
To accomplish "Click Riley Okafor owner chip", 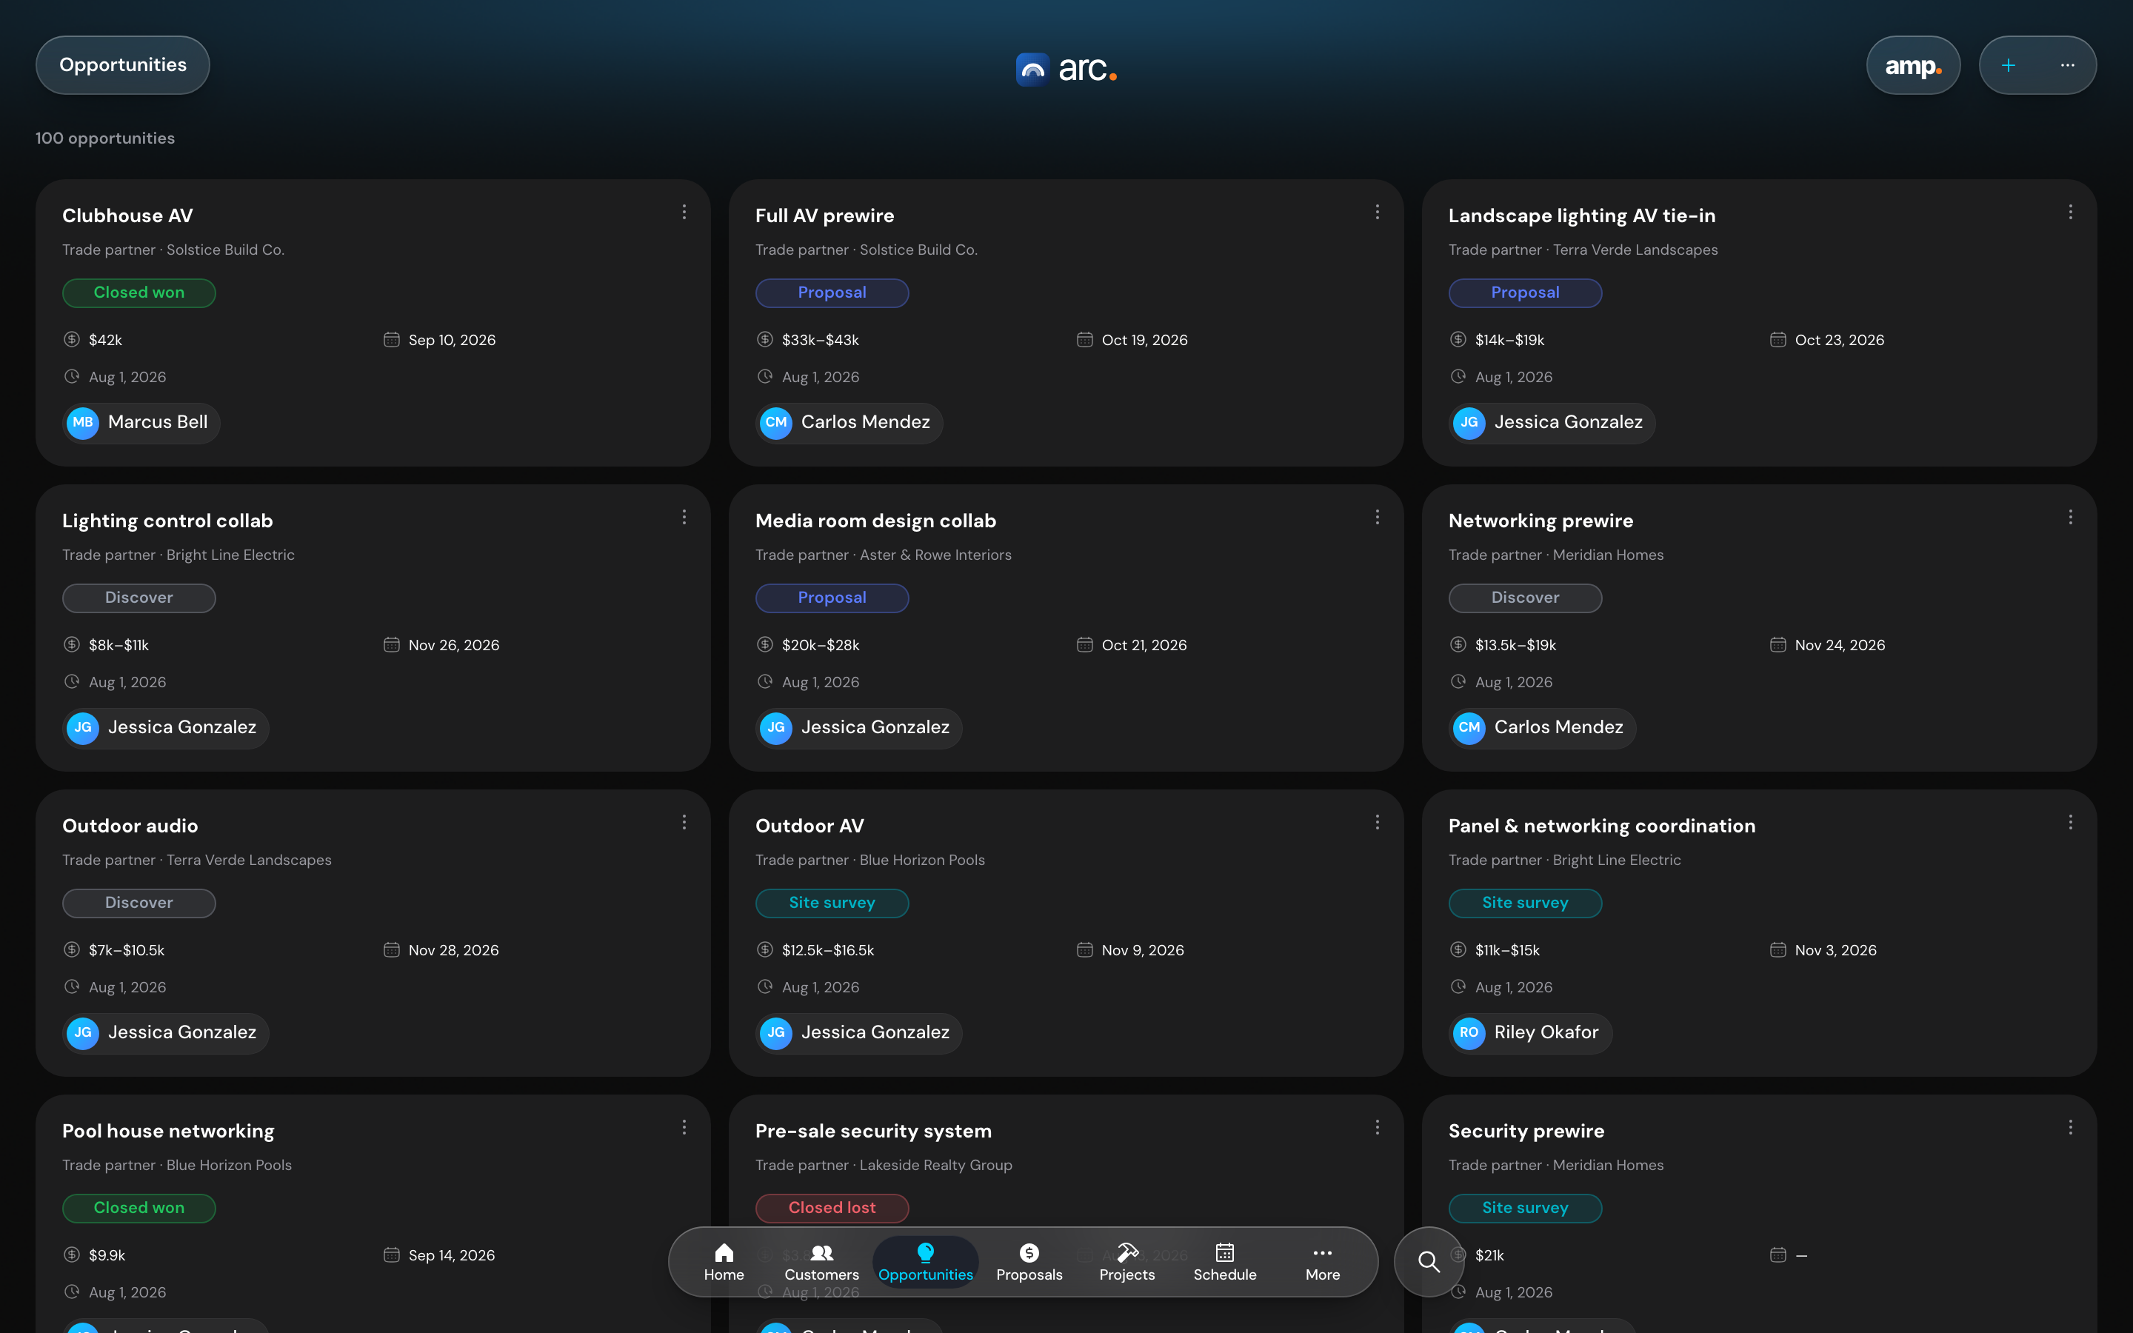I will tap(1530, 1032).
